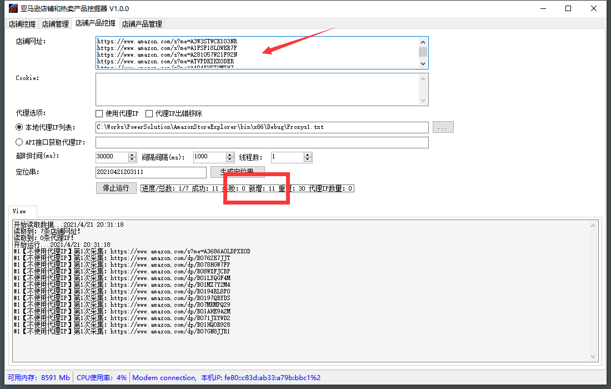Click the 超时时间 value field showing 30000
Image resolution: width=611 pixels, height=389 pixels.
(x=112, y=157)
